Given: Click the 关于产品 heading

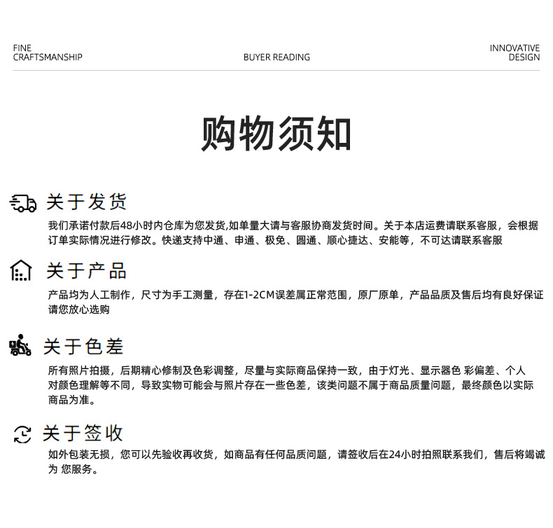Looking at the screenshot, I should 86,271.
